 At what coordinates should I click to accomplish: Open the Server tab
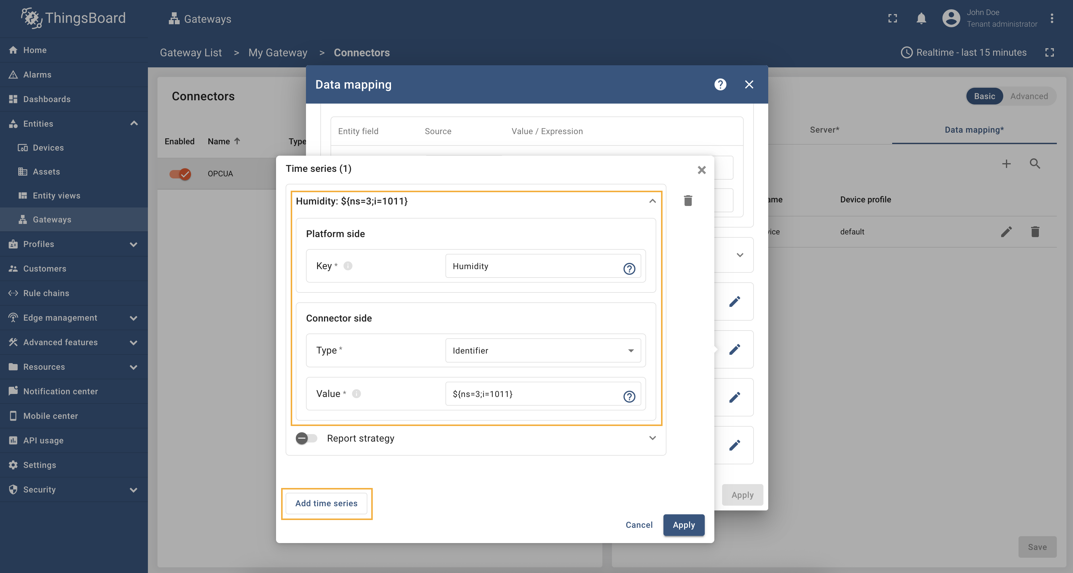point(824,130)
